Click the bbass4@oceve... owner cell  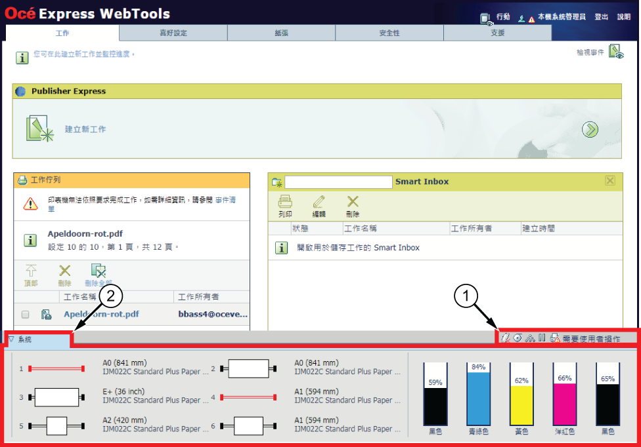[213, 314]
